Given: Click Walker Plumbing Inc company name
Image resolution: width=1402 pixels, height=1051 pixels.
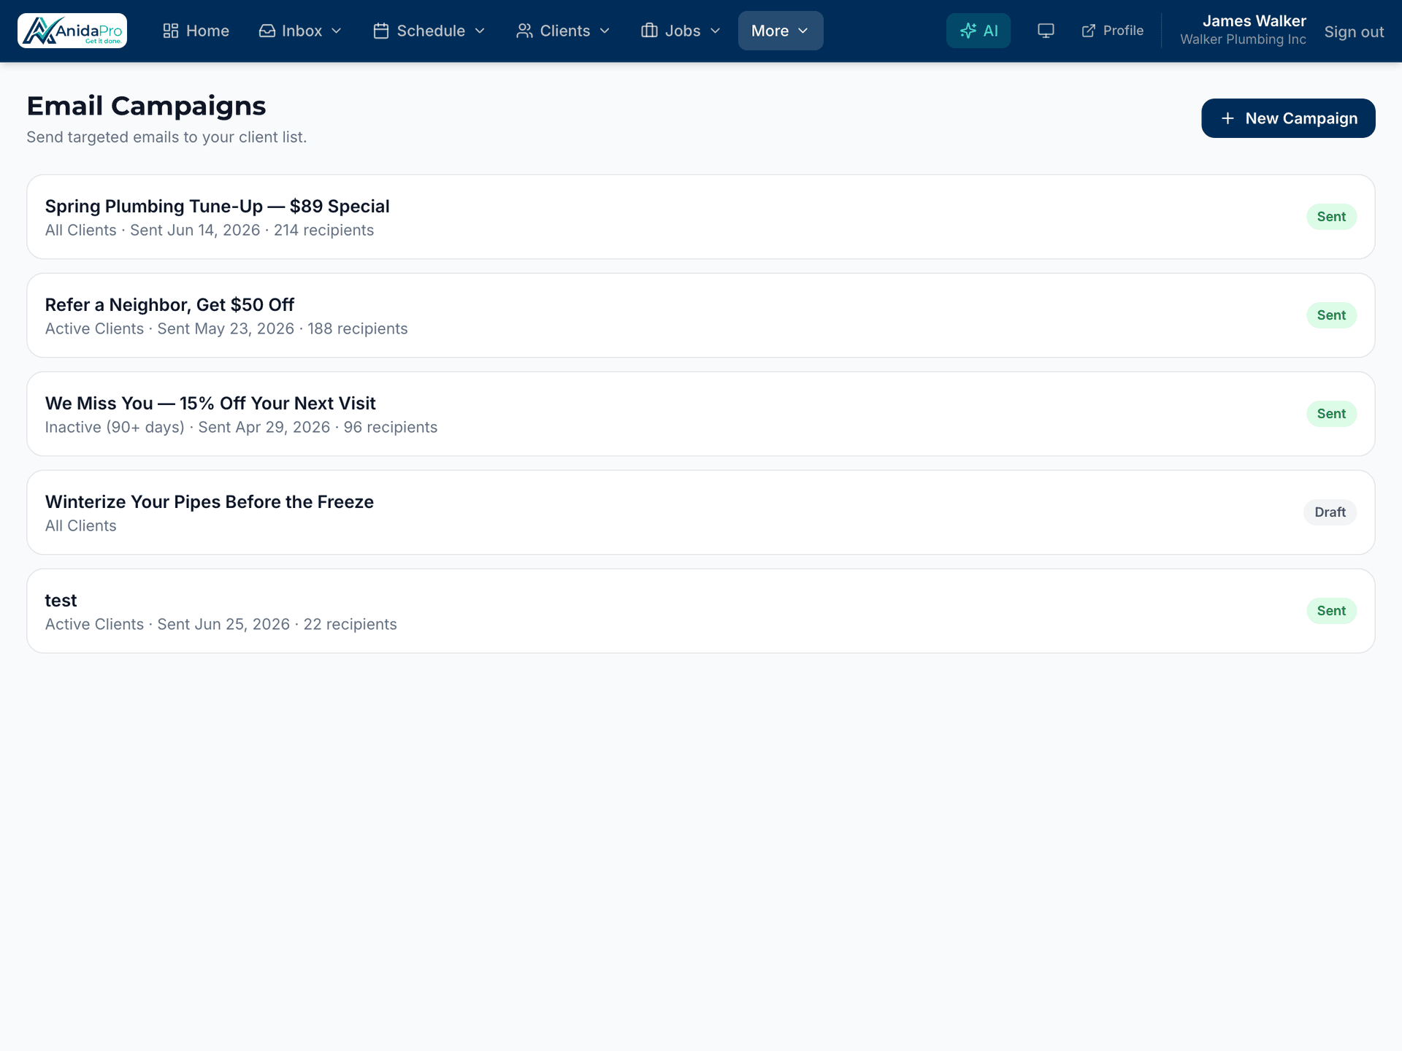Looking at the screenshot, I should tap(1243, 39).
